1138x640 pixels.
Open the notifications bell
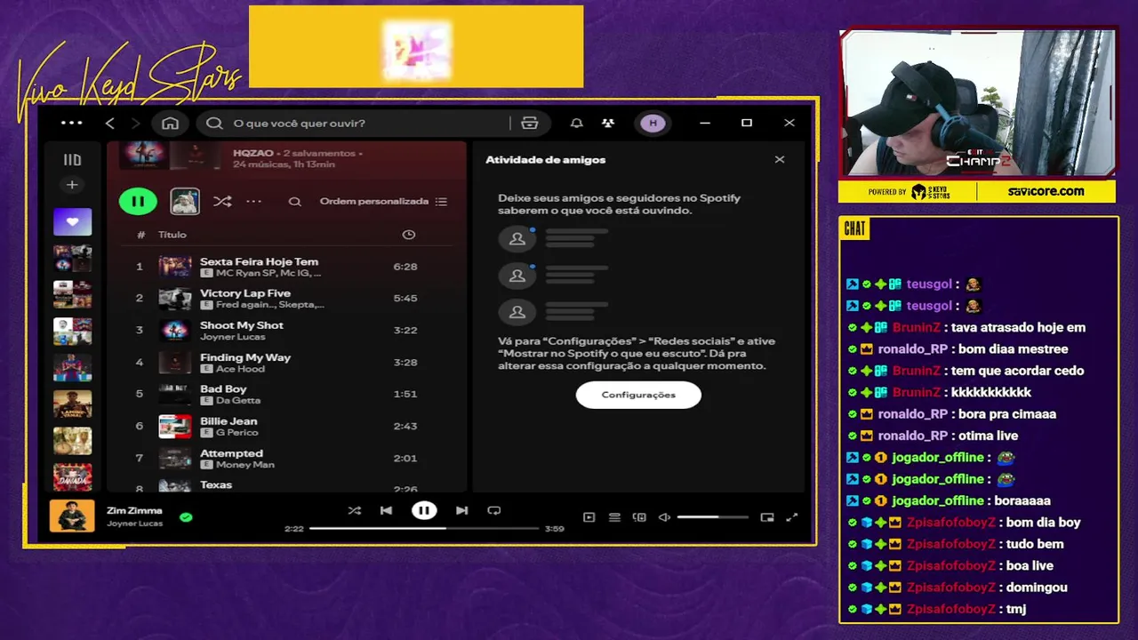[x=576, y=123]
